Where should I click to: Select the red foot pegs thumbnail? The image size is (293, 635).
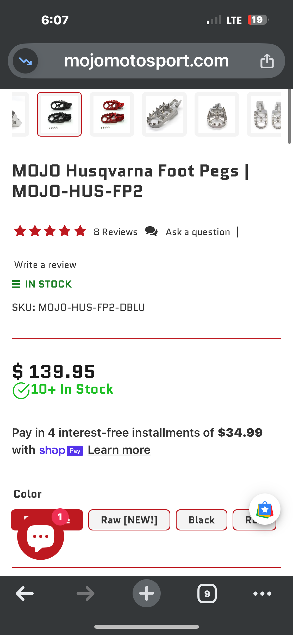(x=112, y=114)
